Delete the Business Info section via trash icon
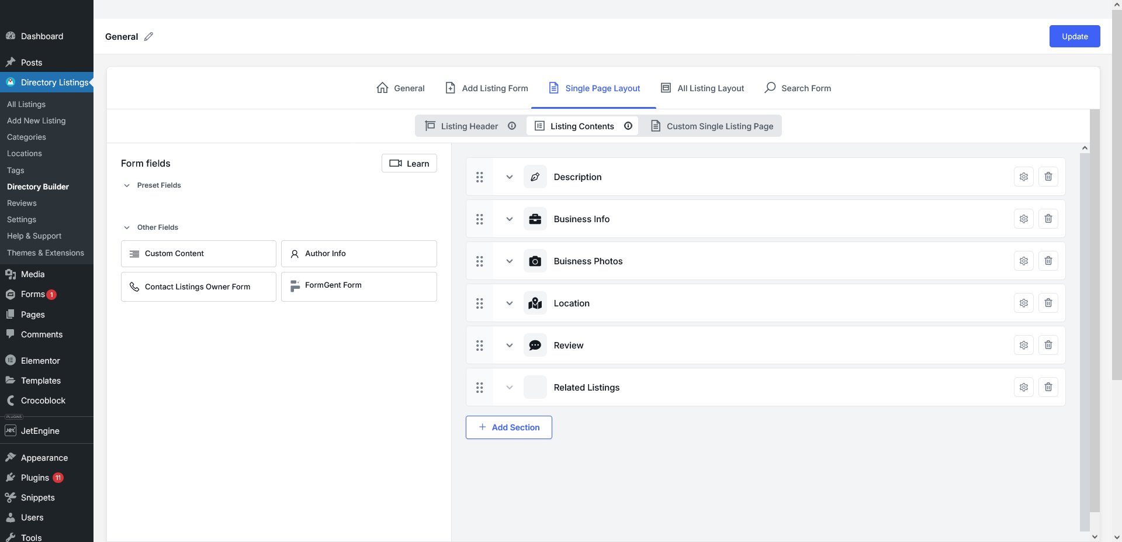 click(x=1048, y=219)
